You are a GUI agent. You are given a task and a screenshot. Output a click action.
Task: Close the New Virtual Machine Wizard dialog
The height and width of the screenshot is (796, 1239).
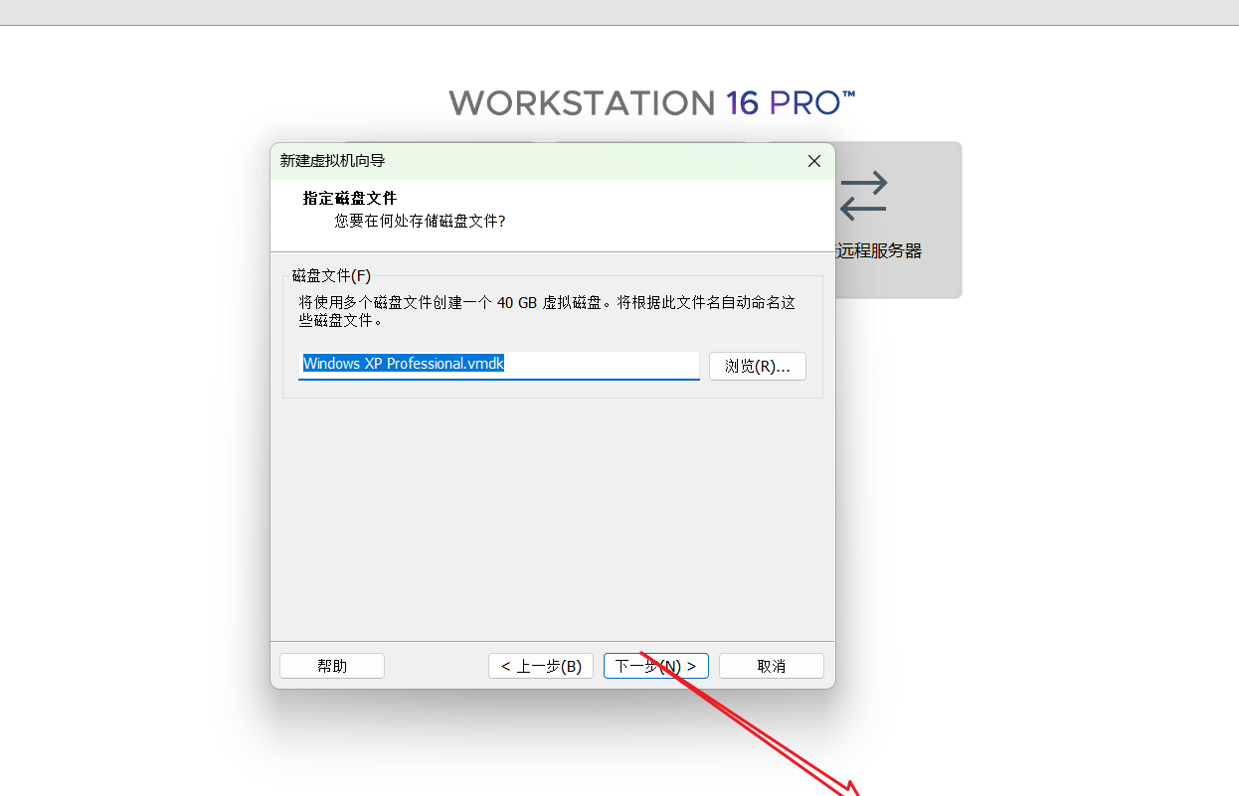[813, 161]
